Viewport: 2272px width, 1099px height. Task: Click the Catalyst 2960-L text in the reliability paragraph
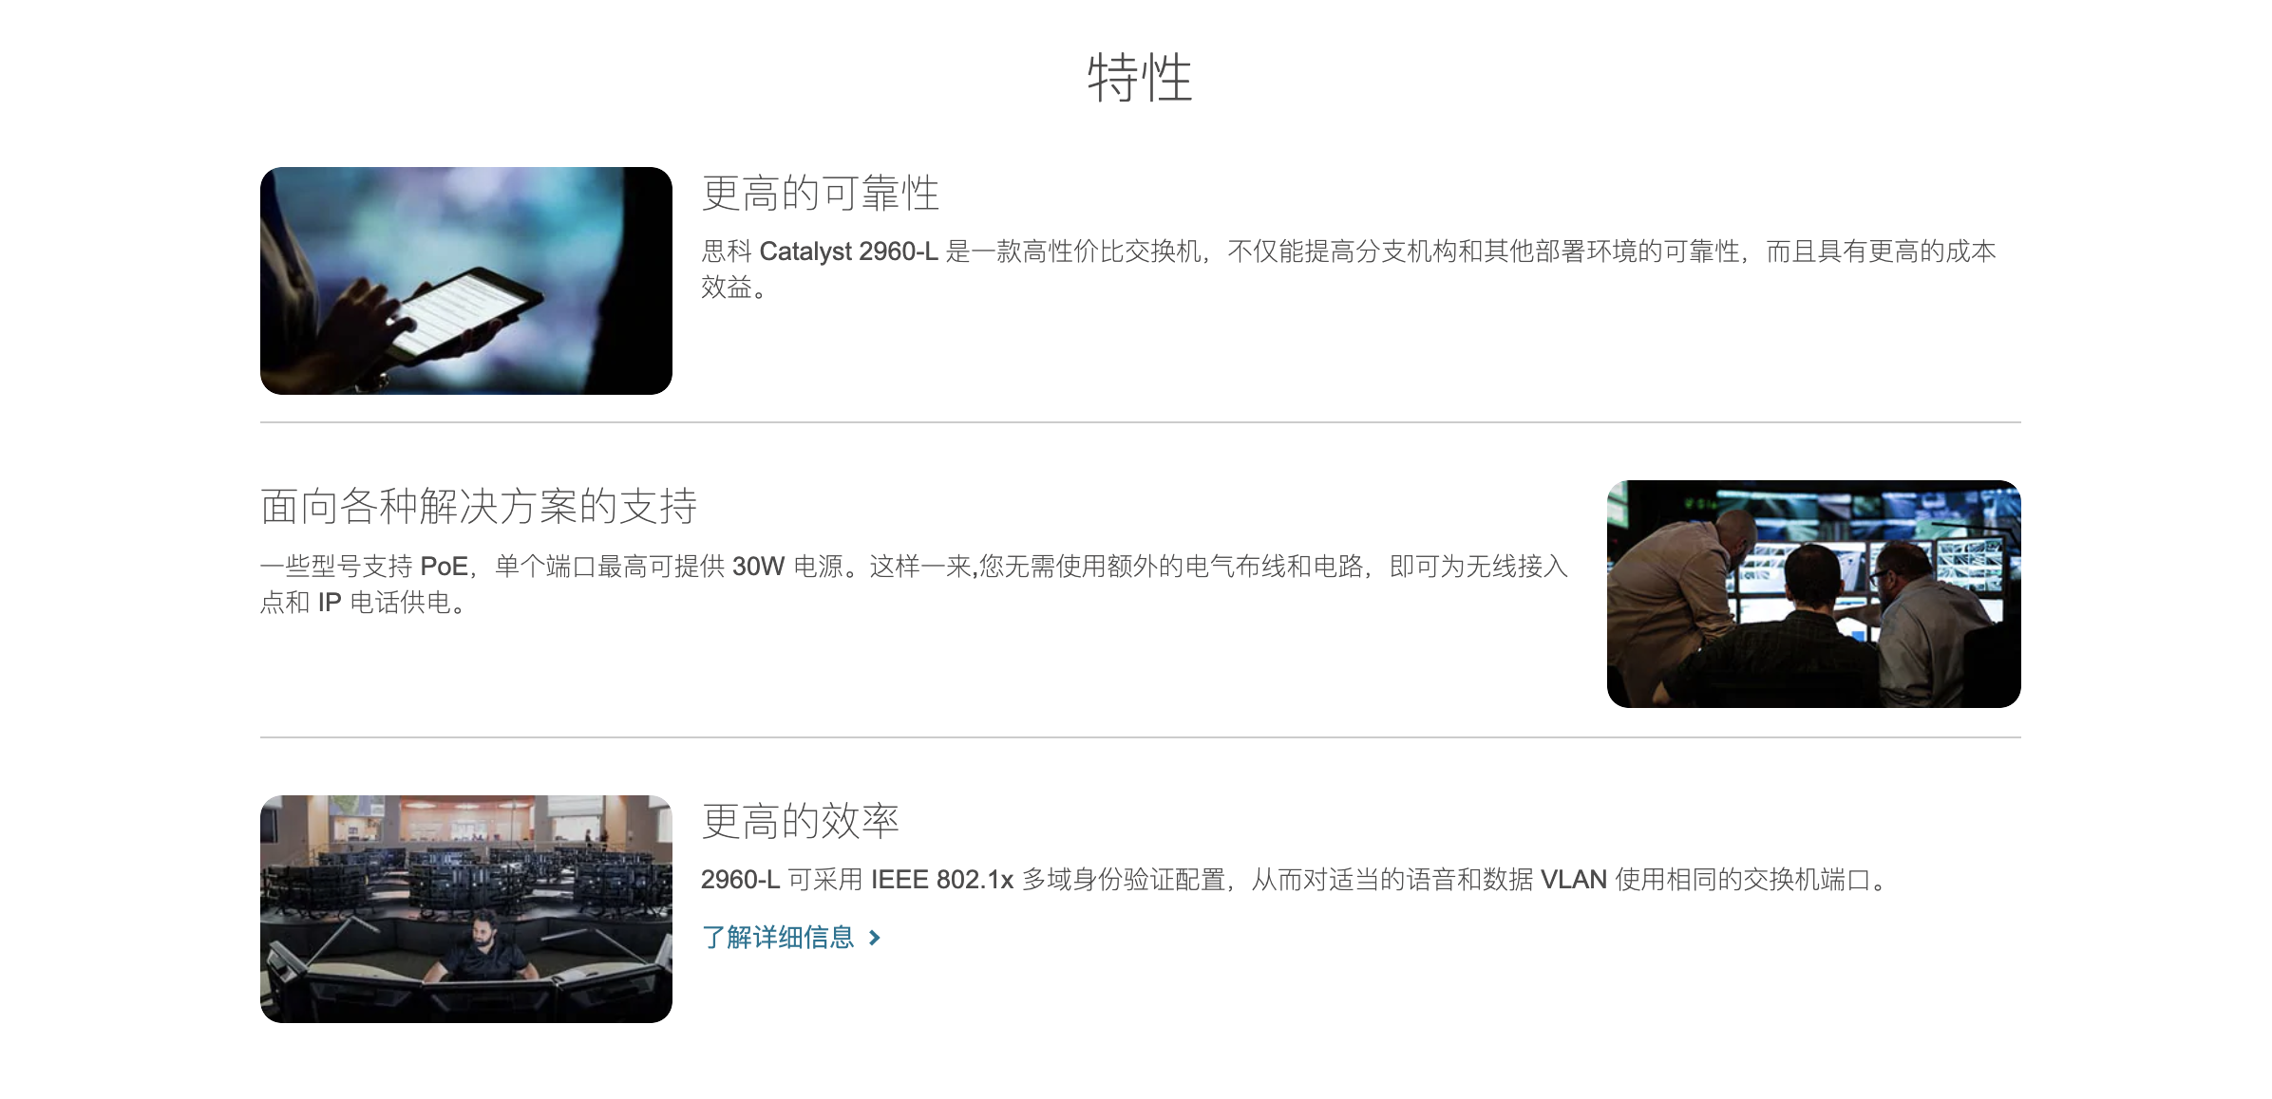coord(848,251)
